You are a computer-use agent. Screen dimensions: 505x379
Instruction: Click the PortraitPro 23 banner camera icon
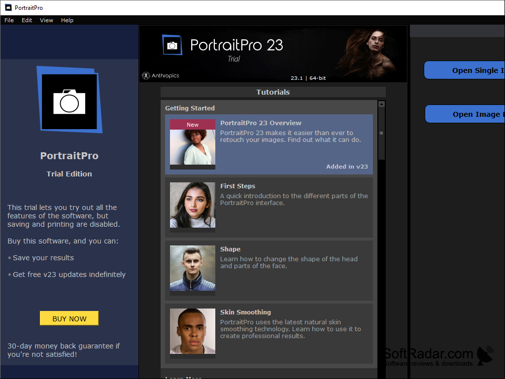pyautogui.click(x=172, y=45)
